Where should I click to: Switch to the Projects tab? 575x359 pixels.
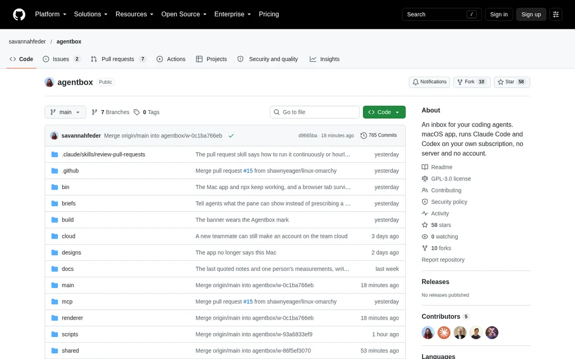click(211, 59)
